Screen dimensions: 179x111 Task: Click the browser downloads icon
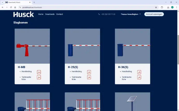click(168, 7)
